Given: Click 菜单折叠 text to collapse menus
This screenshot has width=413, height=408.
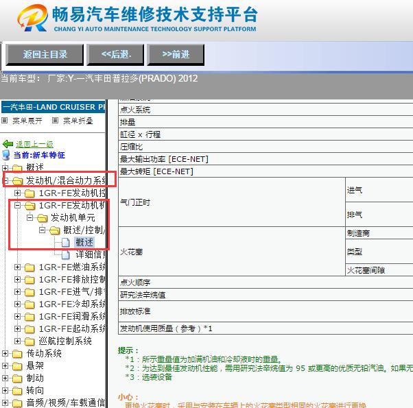Looking at the screenshot, I should pos(78,121).
